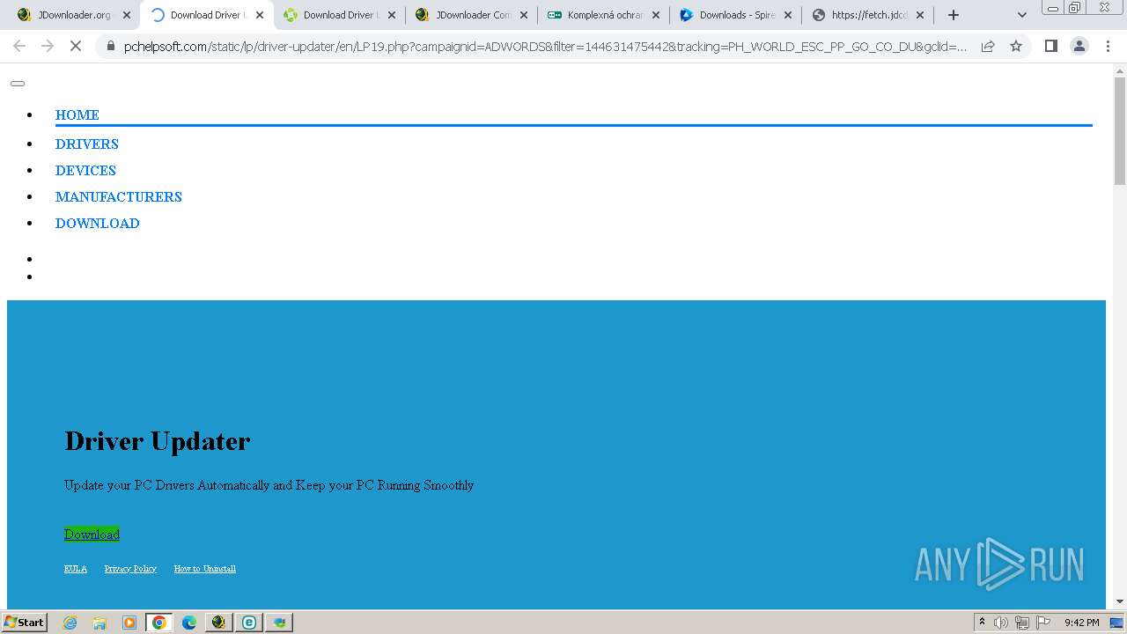Go back to previous page
The width and height of the screenshot is (1127, 634).
19,46
